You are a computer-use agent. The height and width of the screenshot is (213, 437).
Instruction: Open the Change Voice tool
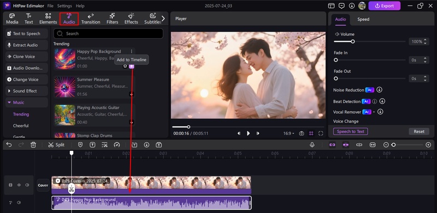[27, 80]
